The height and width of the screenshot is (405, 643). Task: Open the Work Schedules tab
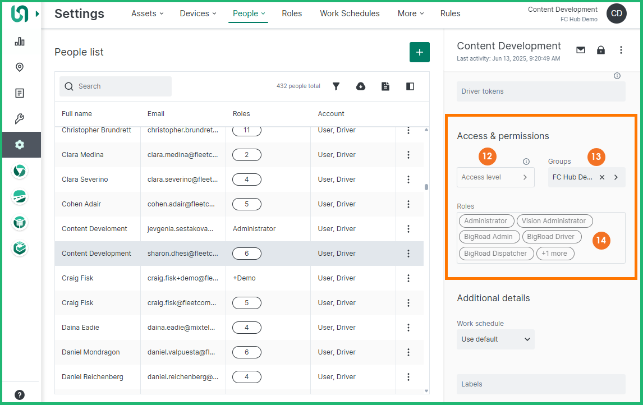point(350,13)
